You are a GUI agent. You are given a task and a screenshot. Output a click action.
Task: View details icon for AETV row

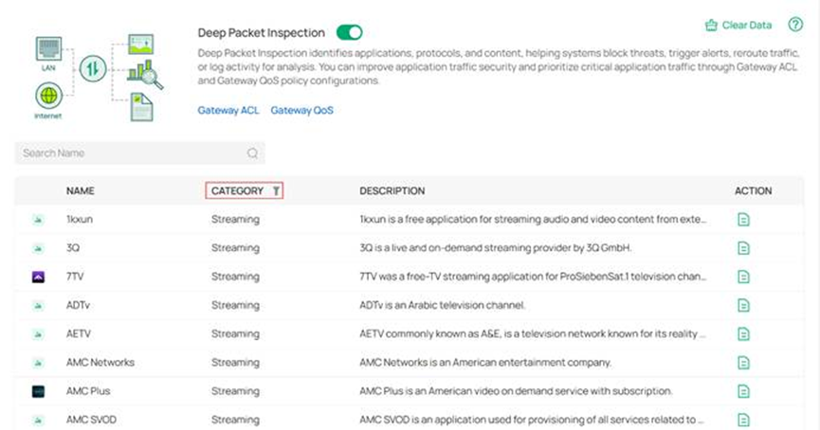(743, 333)
